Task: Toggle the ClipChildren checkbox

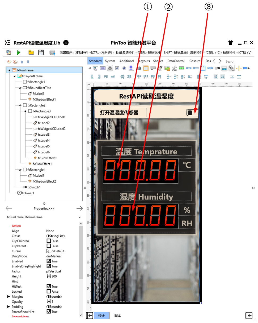Action: pyautogui.click(x=49, y=241)
